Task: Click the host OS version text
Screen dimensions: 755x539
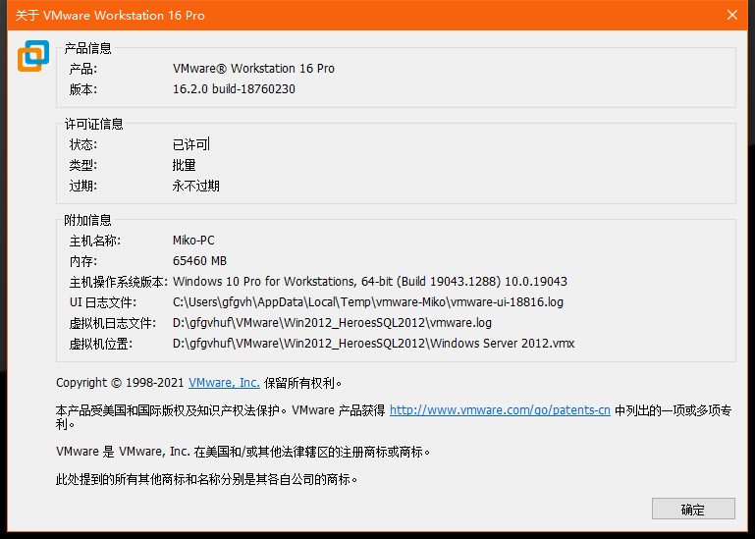Action: tap(369, 282)
